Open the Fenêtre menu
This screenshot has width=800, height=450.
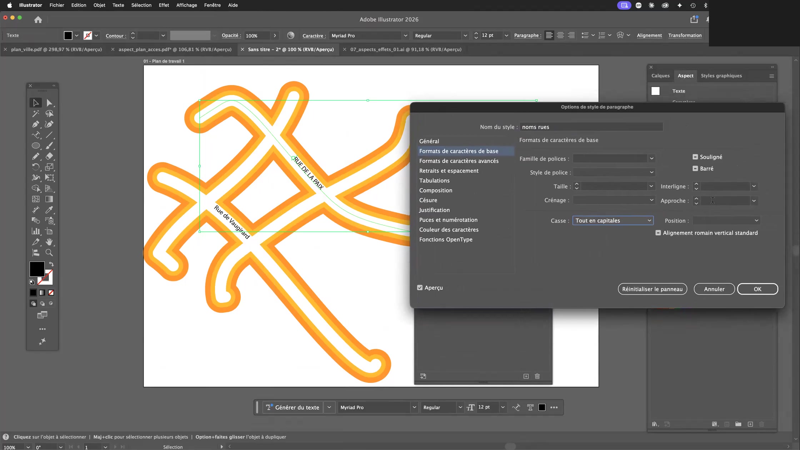click(212, 5)
